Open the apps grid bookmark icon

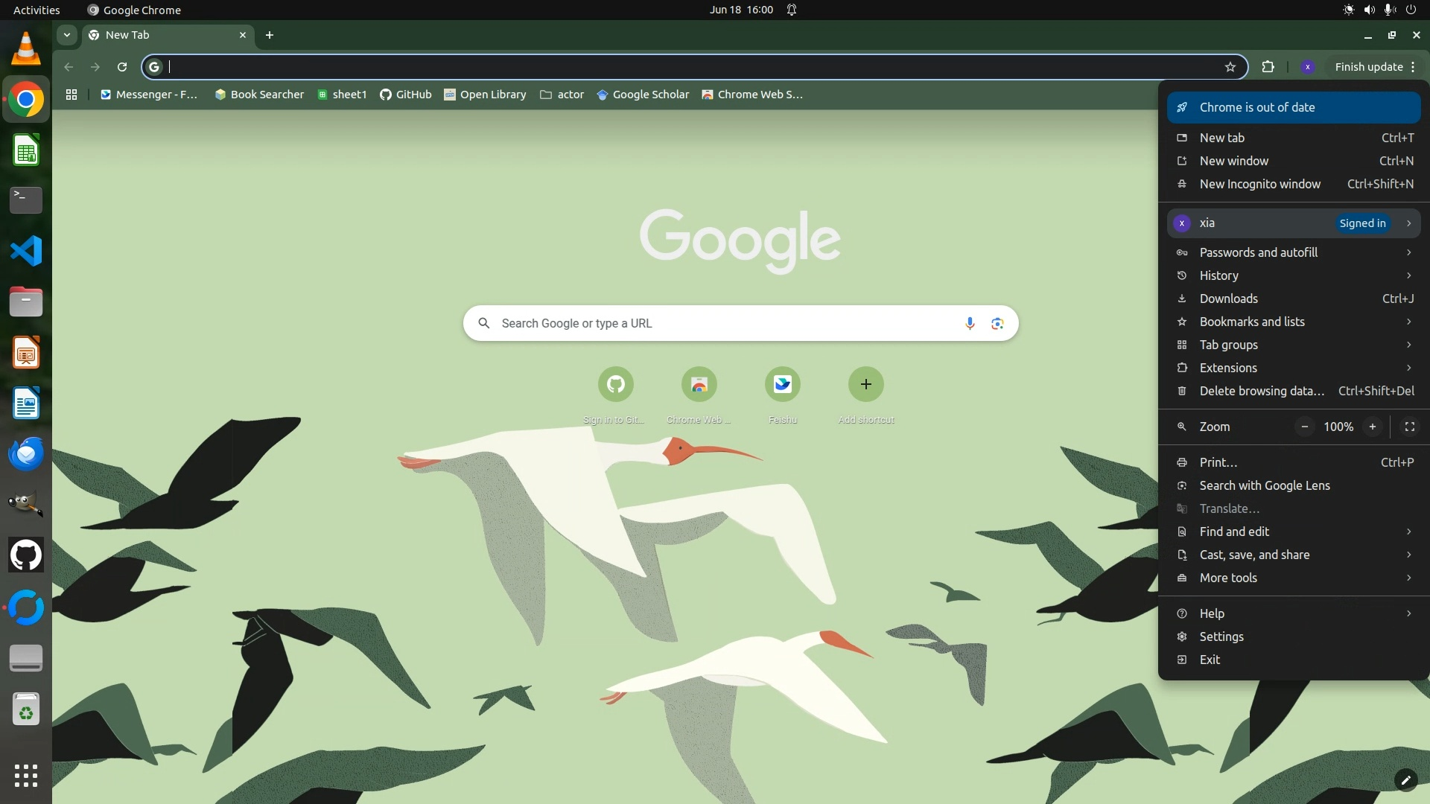(x=71, y=95)
